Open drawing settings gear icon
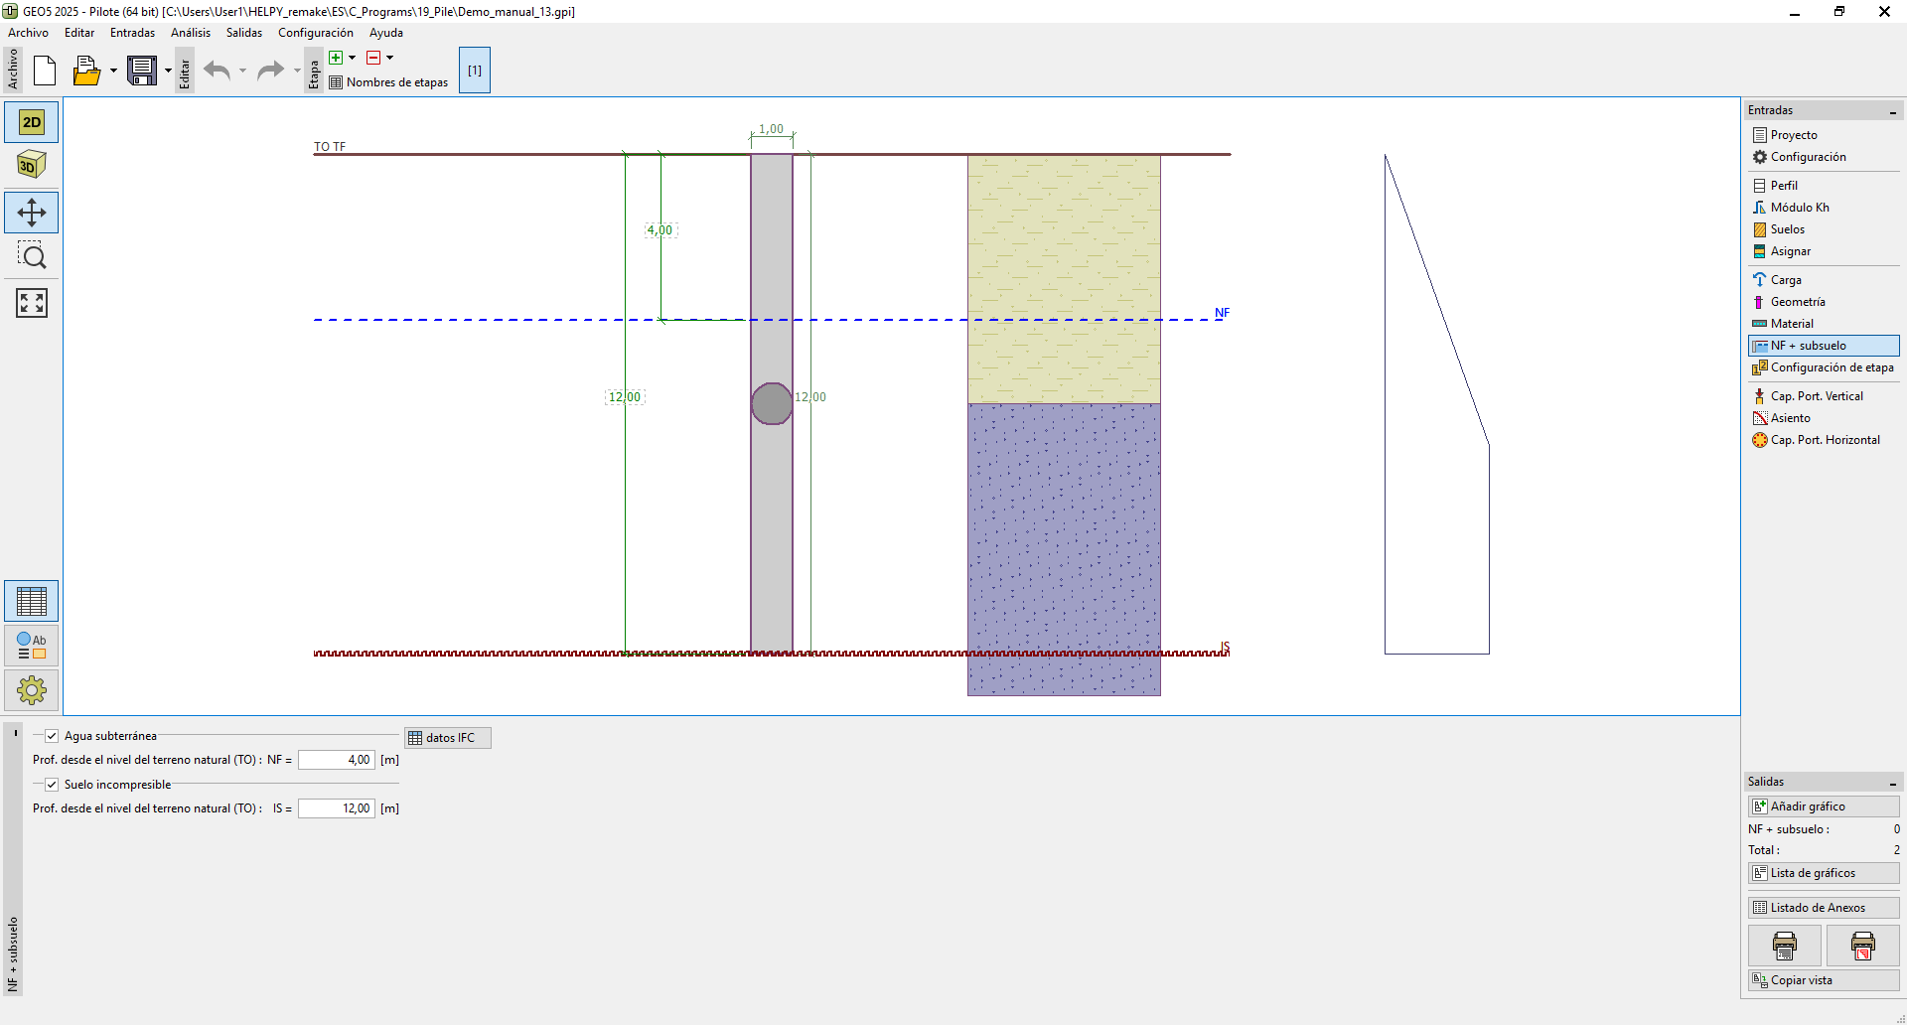The image size is (1907, 1025). pos(32,690)
